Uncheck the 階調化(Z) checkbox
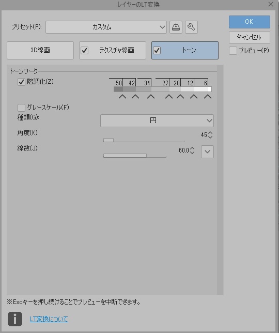The image size is (279, 333). point(21,82)
